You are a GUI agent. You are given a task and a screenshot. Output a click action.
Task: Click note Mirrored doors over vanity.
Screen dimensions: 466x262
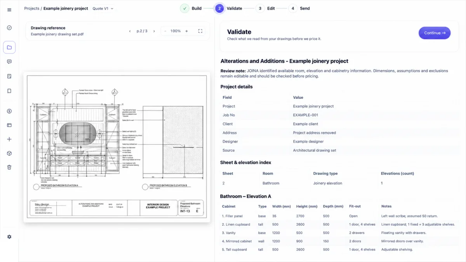point(402,241)
